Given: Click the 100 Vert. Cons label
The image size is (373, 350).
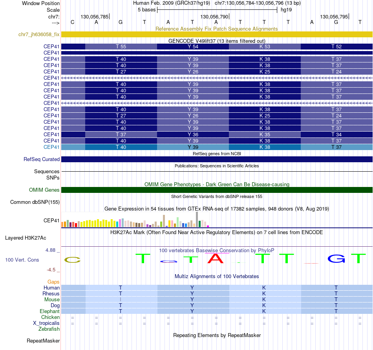Looking at the screenshot, I should pos(22,260).
